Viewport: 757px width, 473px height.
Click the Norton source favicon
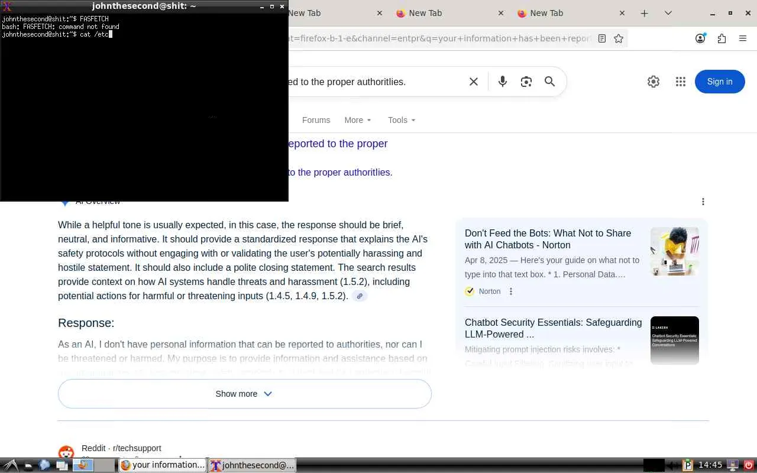tap(470, 291)
